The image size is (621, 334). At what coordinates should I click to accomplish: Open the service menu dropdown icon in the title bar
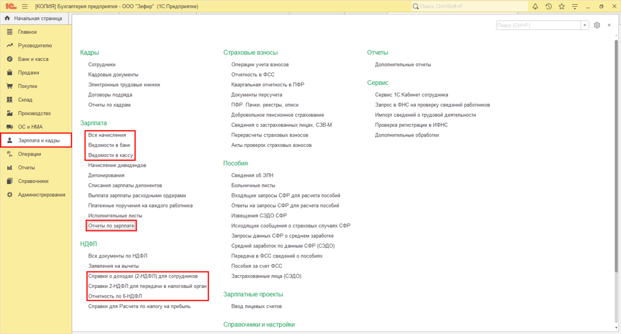coord(574,6)
